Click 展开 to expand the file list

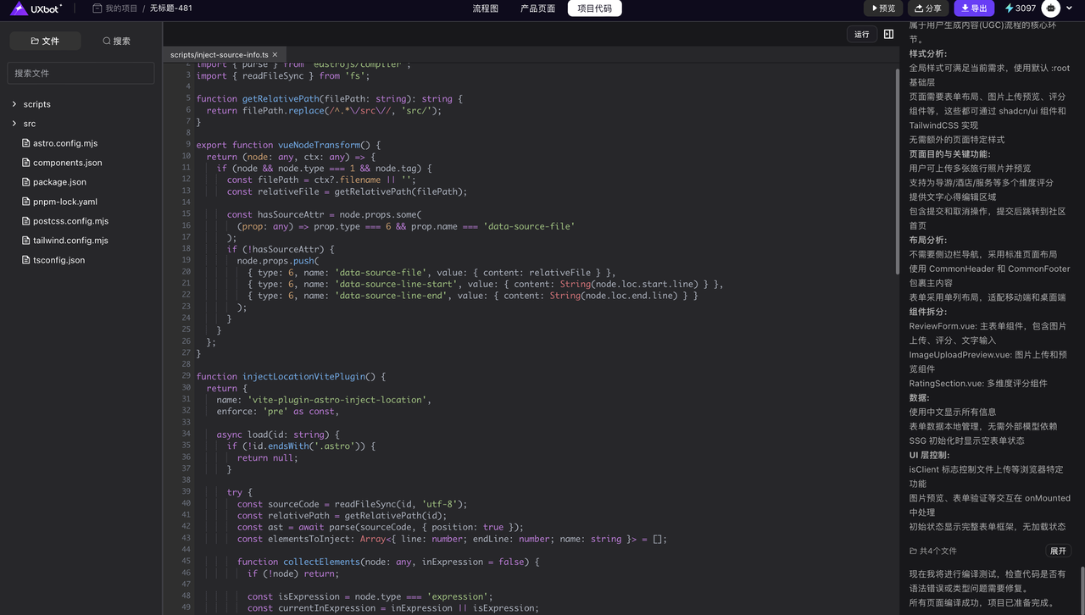pos(1058,551)
